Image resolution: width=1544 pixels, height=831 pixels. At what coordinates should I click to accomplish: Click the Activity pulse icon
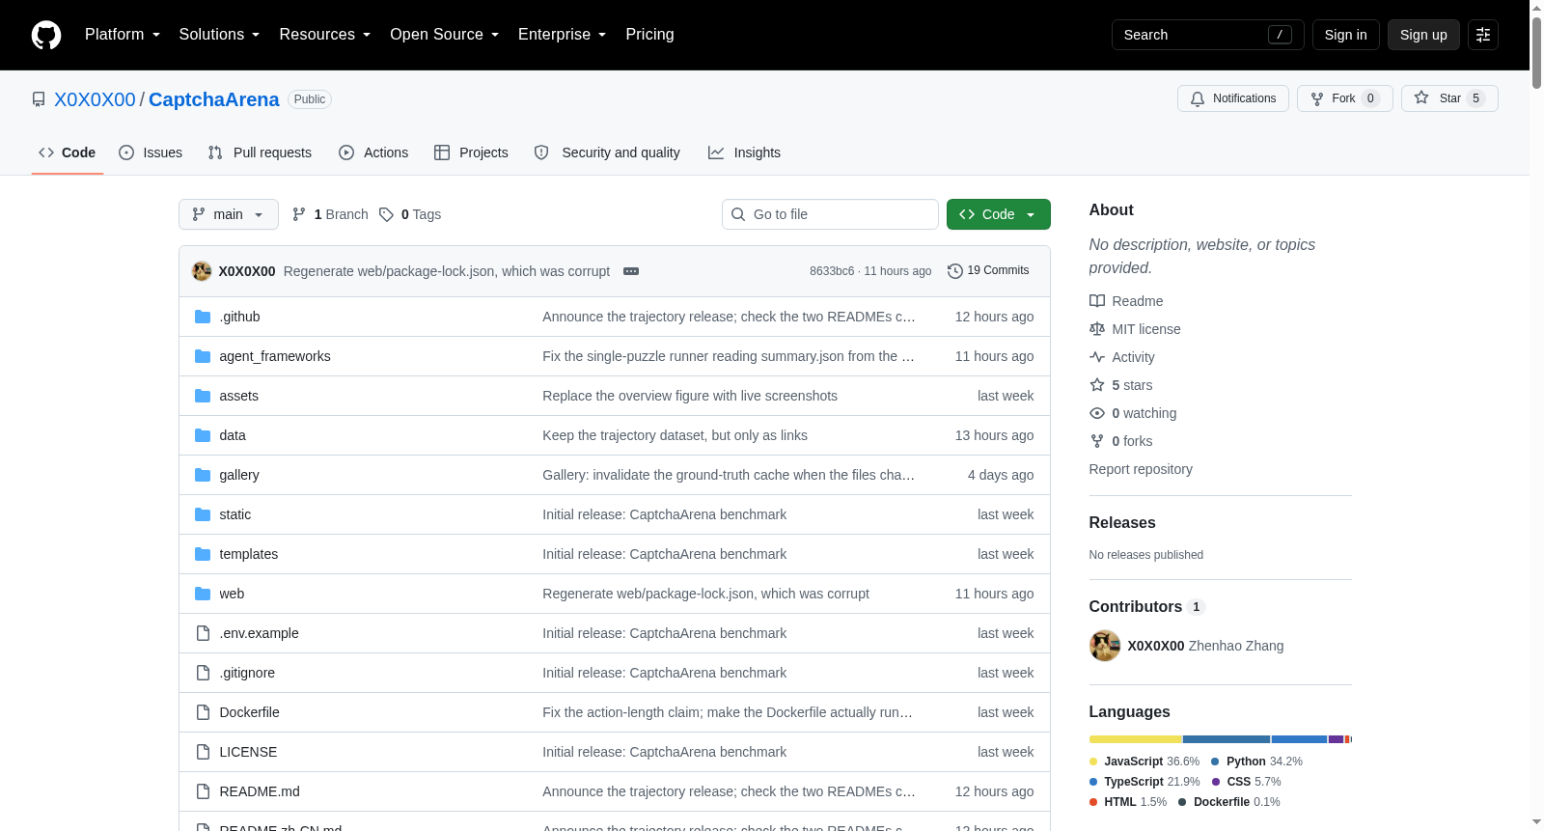[1097, 357]
